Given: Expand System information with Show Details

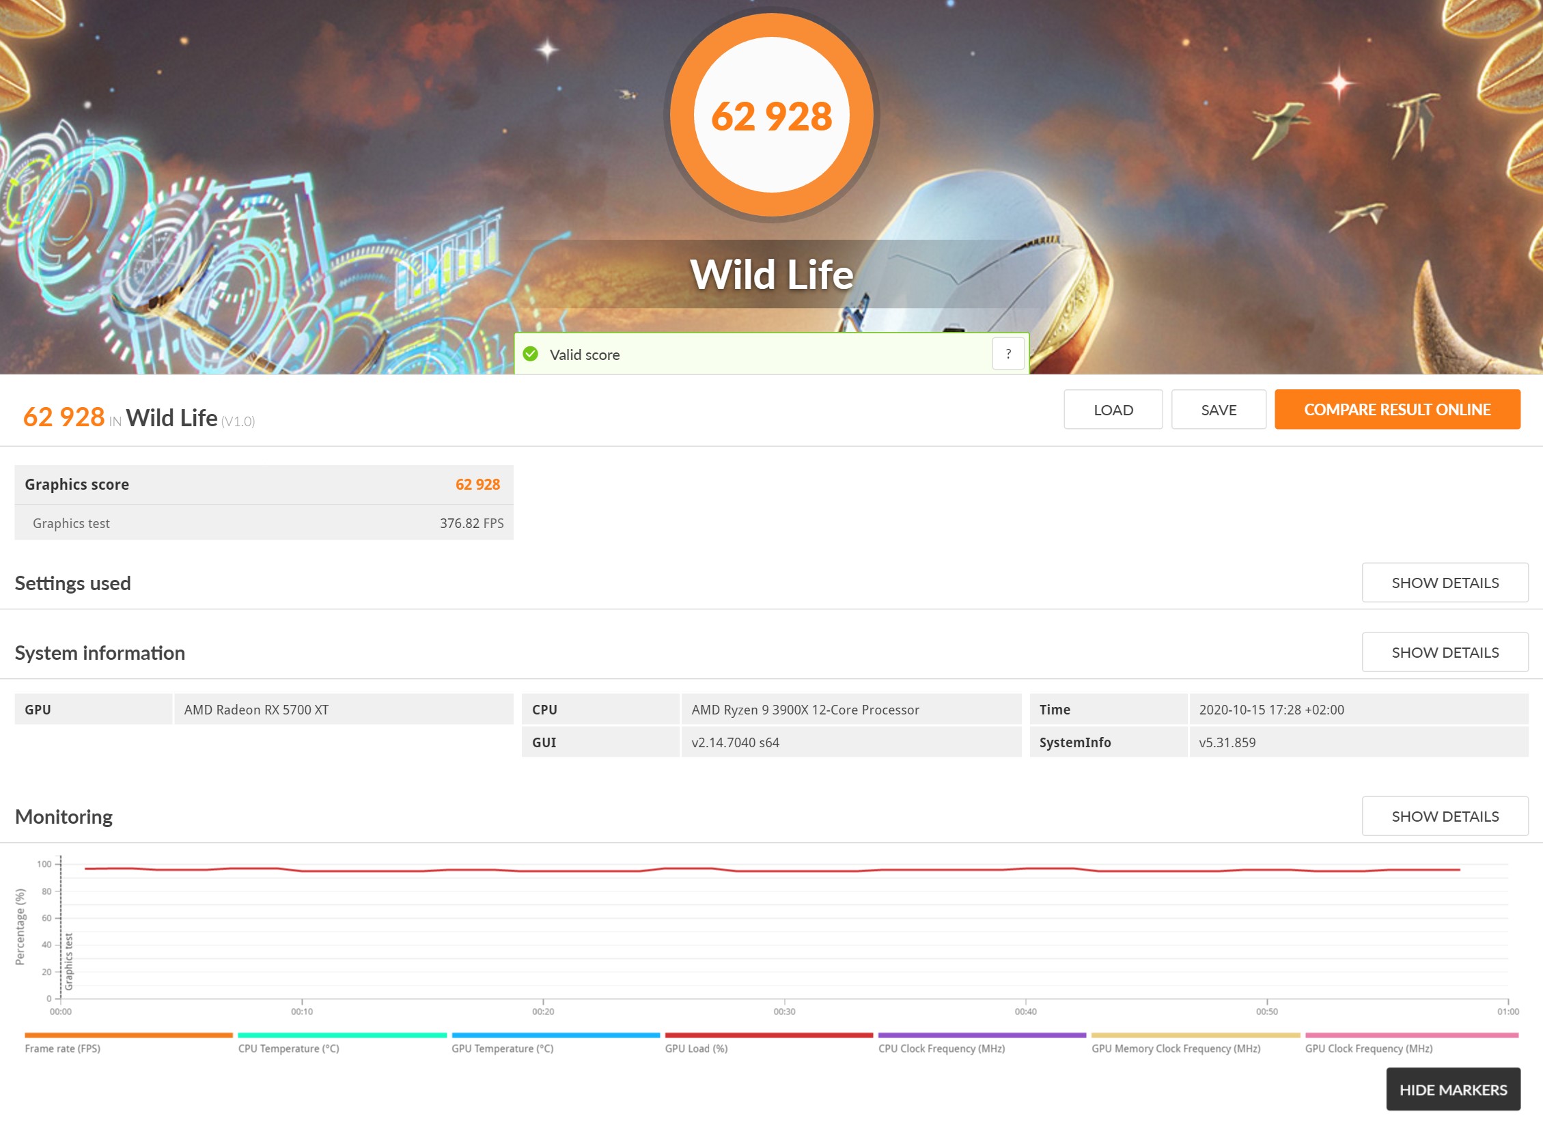Looking at the screenshot, I should point(1445,652).
